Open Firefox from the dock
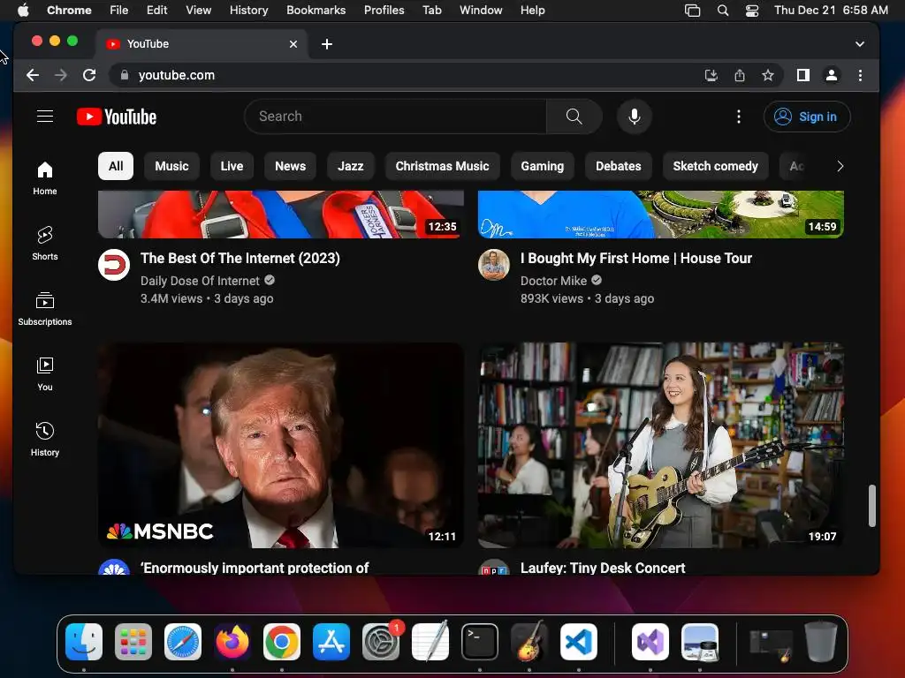The width and height of the screenshot is (905, 678). point(232,642)
